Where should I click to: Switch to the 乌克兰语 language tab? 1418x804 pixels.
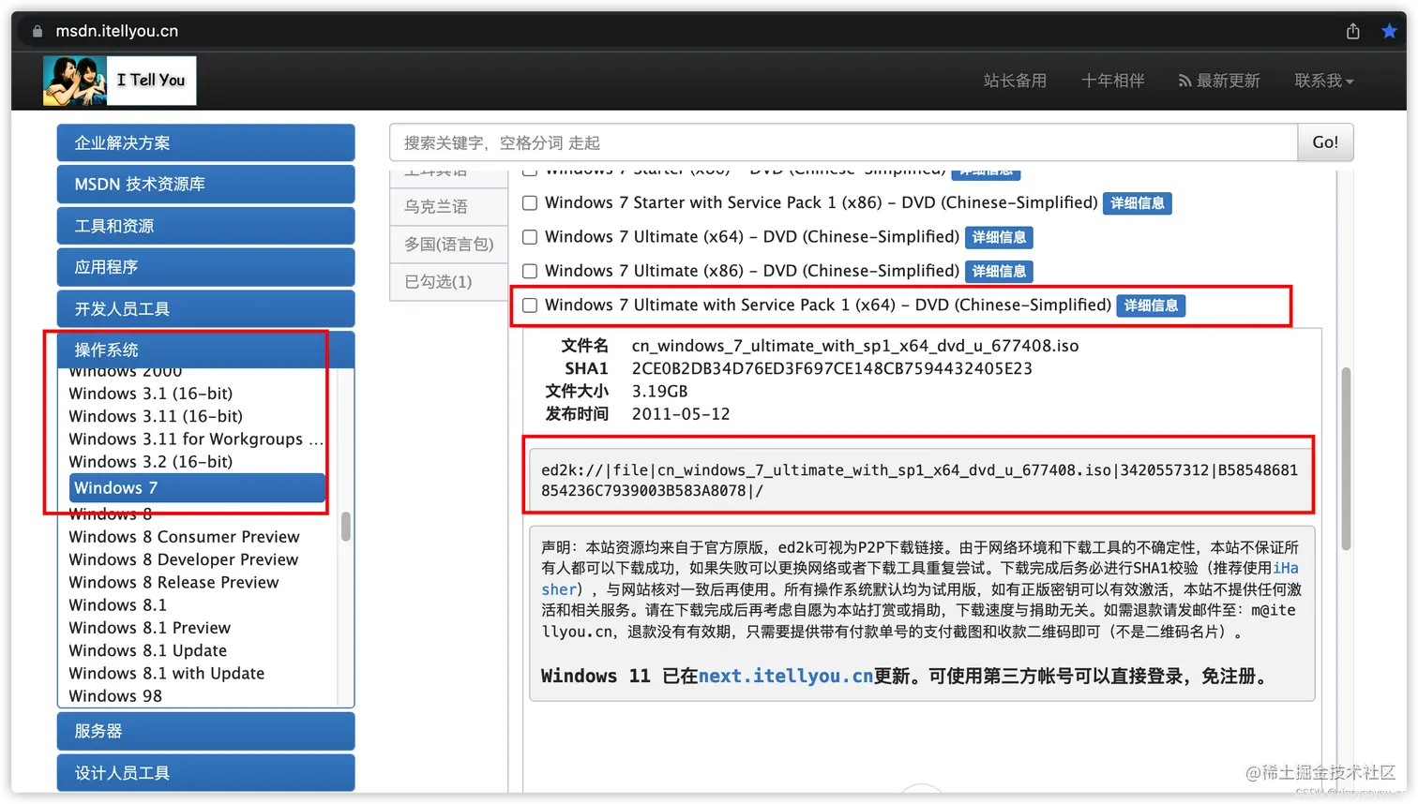tap(449, 207)
